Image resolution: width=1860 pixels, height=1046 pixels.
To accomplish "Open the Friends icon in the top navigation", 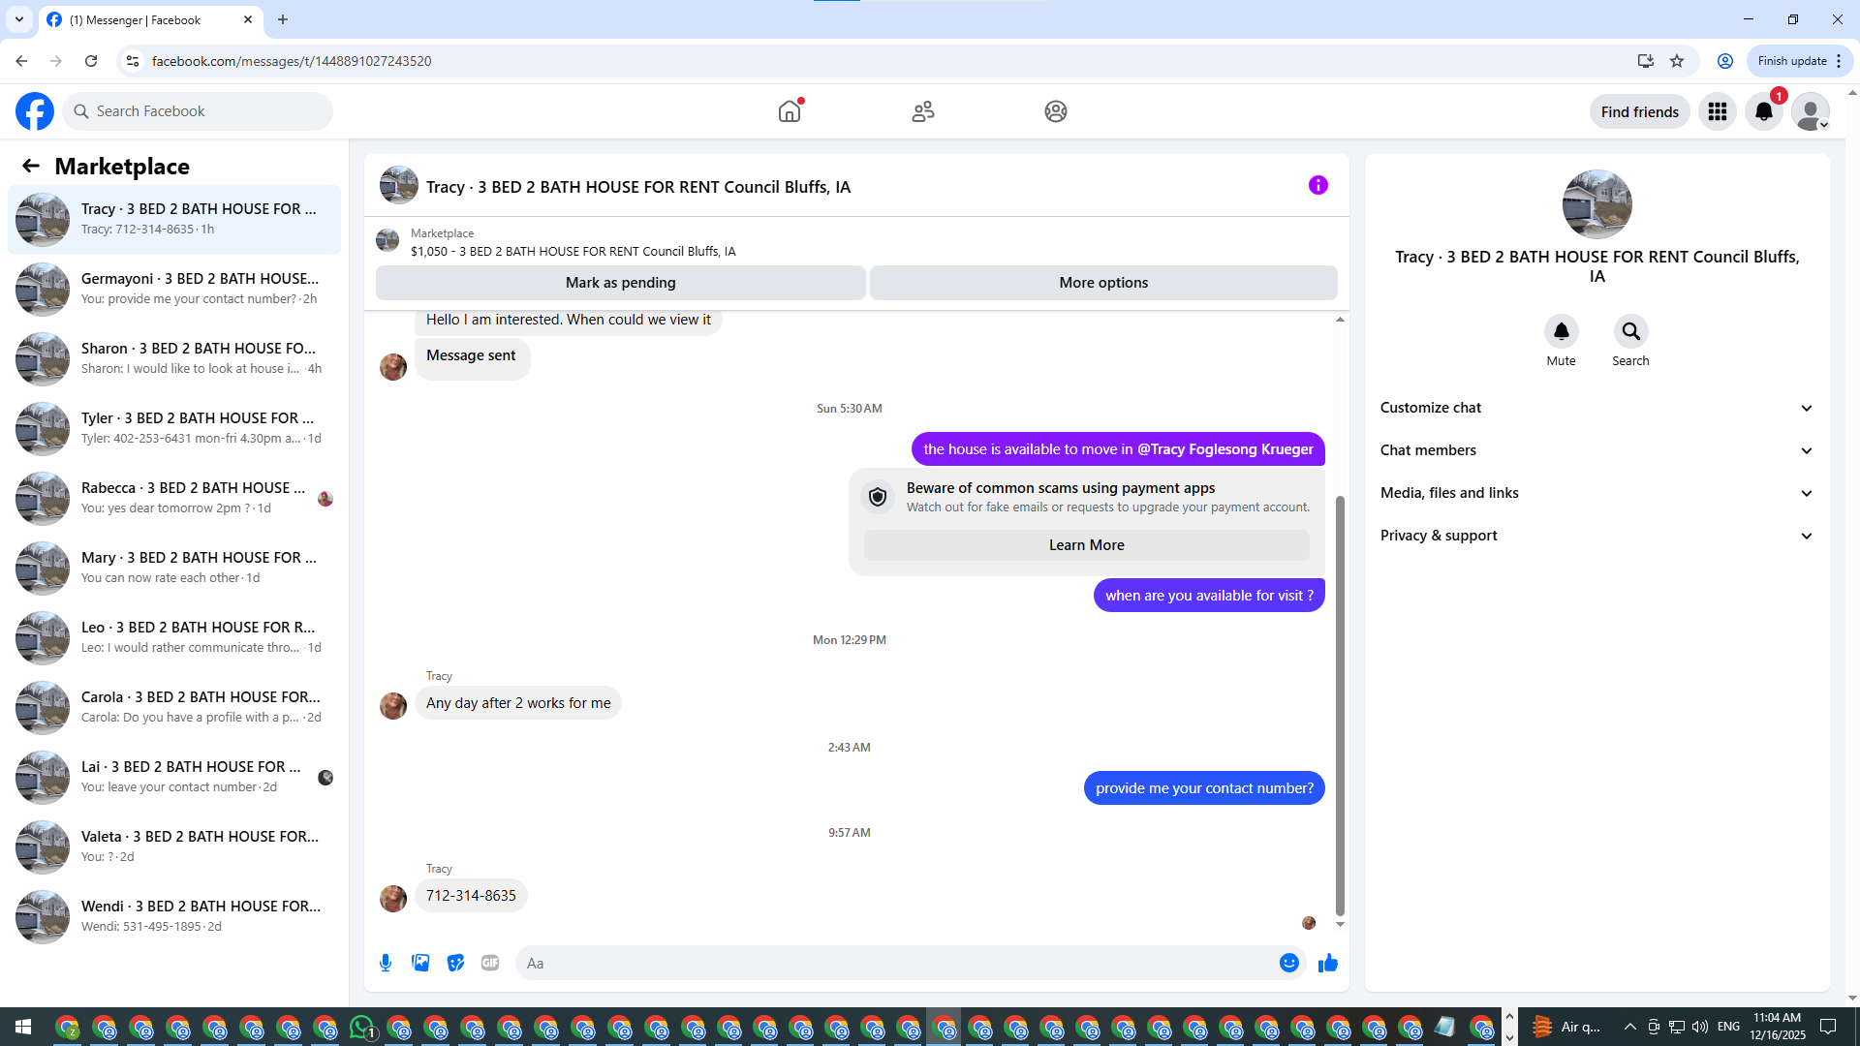I will click(x=923, y=111).
